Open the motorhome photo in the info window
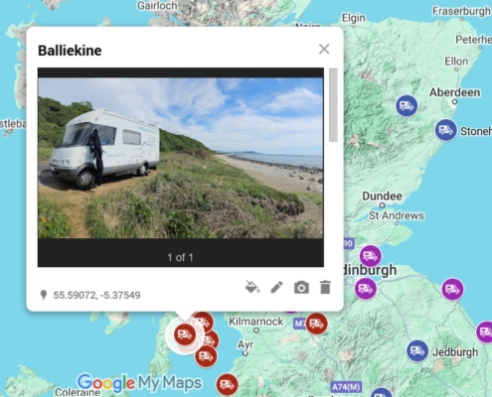 point(181,158)
